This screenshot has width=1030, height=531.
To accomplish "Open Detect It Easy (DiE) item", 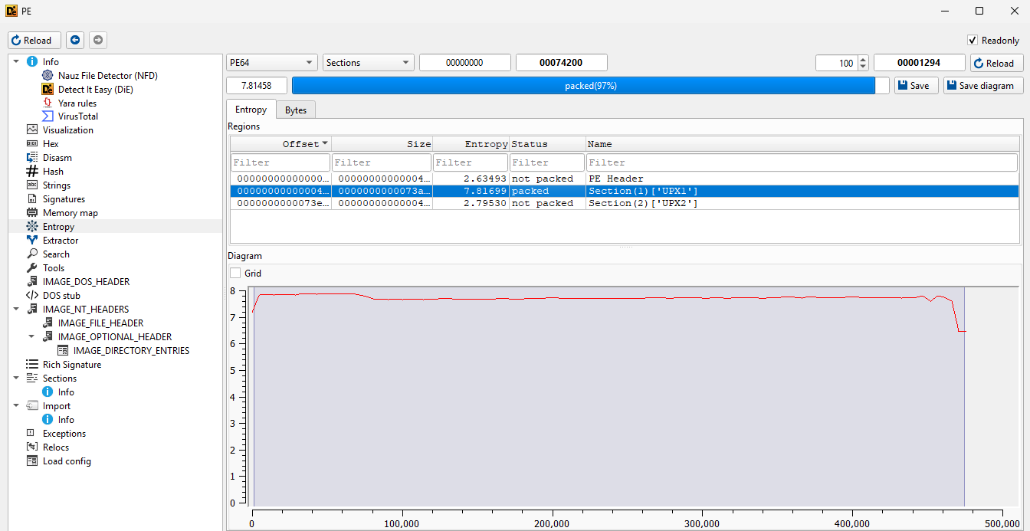I will (96, 90).
